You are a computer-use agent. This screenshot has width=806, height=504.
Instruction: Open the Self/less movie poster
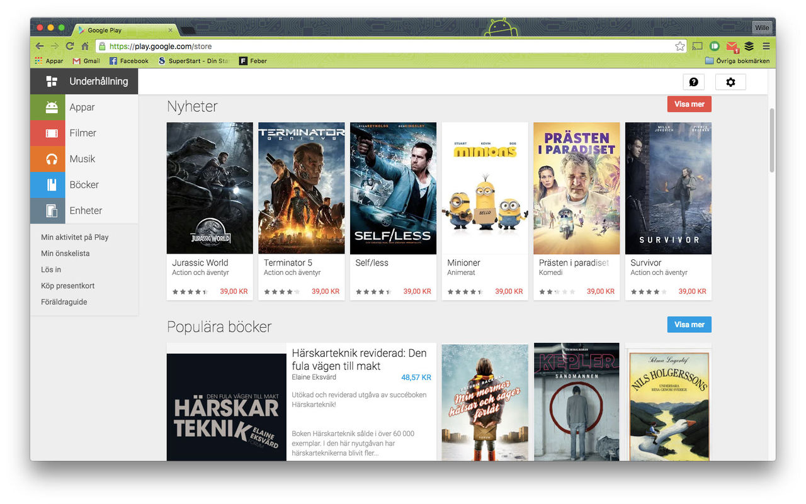(393, 188)
